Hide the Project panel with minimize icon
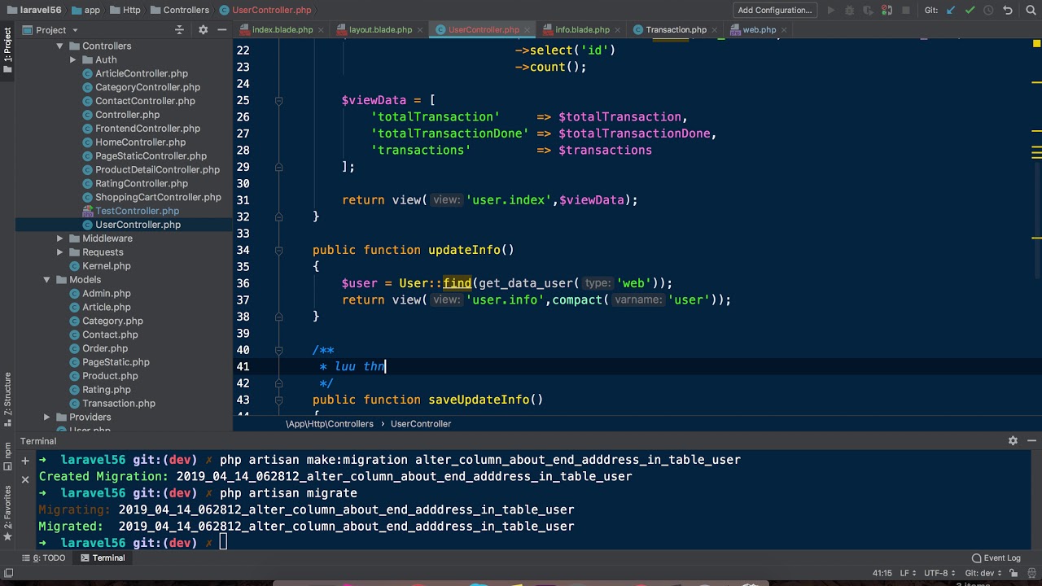This screenshot has width=1042, height=586. 221,30
